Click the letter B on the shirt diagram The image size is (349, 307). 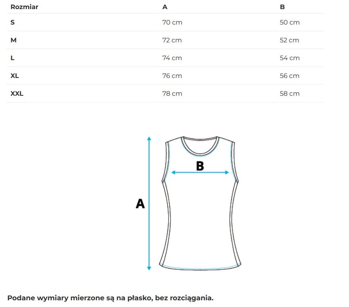click(x=200, y=166)
